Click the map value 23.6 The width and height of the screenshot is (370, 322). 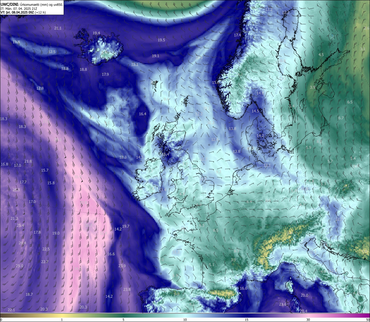coord(283,305)
